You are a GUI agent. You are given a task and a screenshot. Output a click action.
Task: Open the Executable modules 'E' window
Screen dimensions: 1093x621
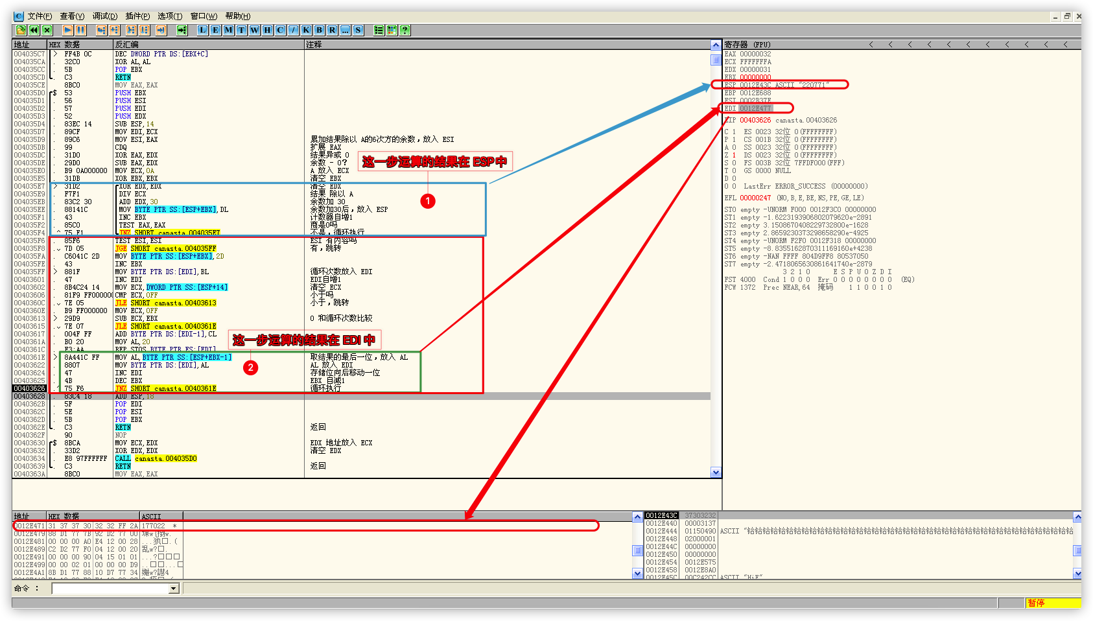pyautogui.click(x=215, y=30)
